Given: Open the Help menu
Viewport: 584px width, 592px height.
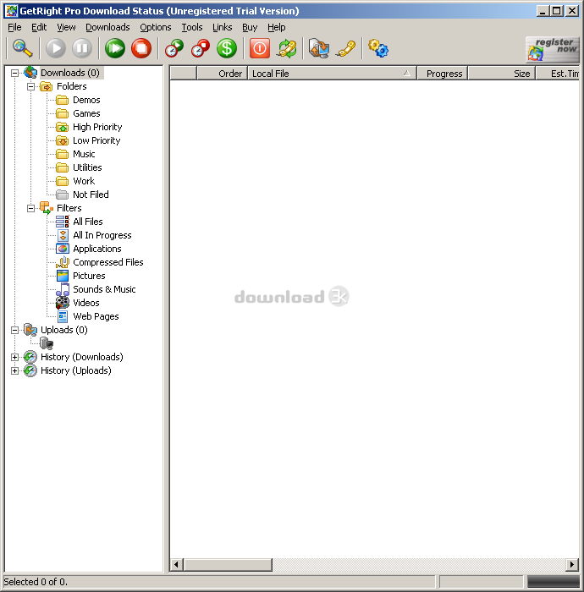Looking at the screenshot, I should (x=277, y=27).
